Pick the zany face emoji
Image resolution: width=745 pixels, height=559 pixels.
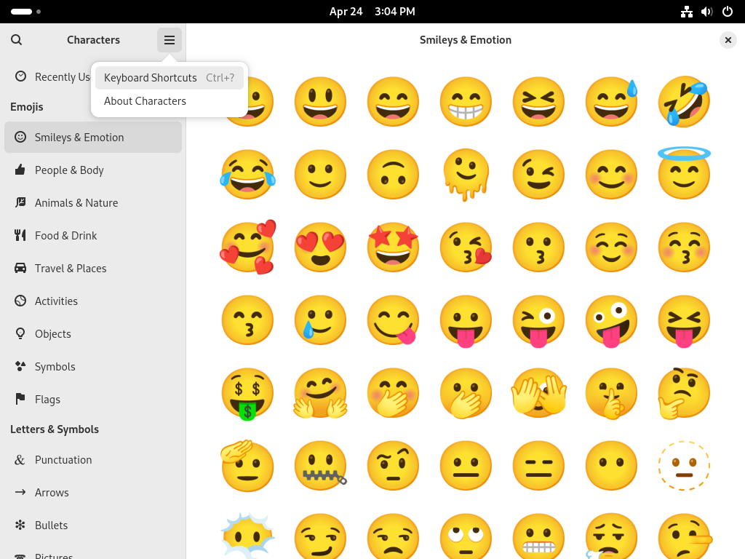(x=611, y=320)
